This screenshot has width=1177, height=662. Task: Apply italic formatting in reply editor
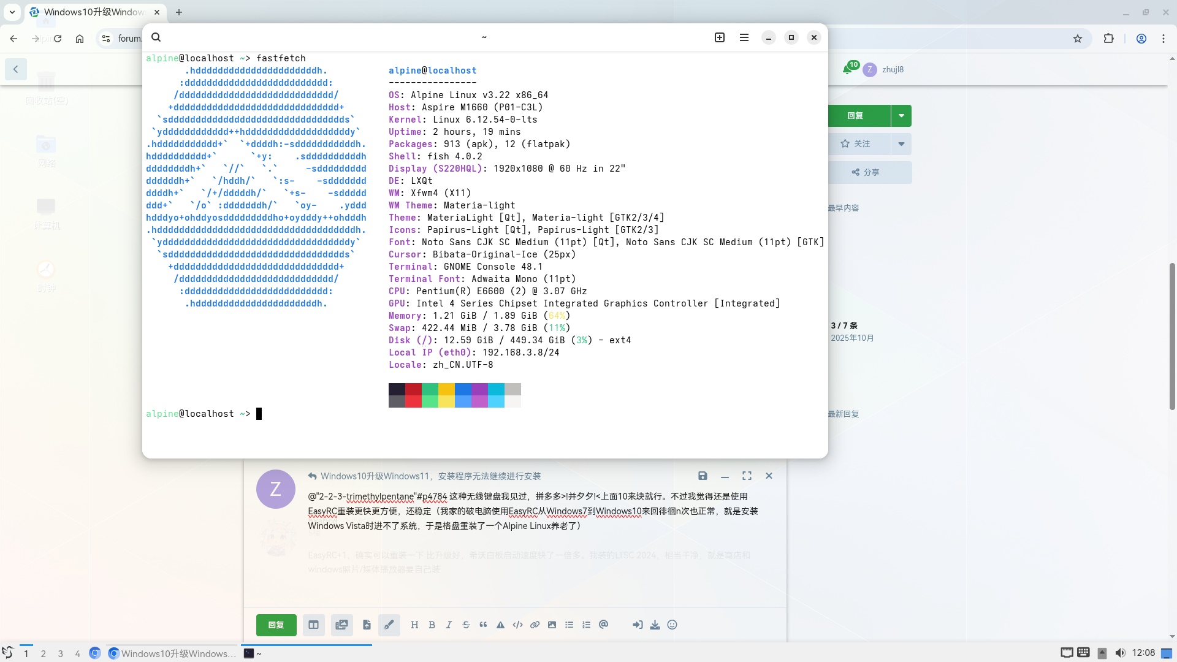click(x=449, y=625)
